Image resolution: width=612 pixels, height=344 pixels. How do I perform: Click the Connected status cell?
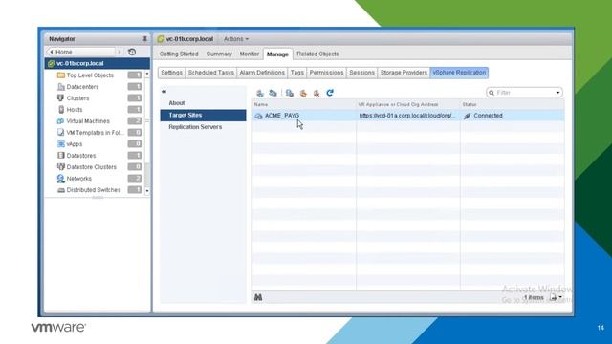(513, 116)
